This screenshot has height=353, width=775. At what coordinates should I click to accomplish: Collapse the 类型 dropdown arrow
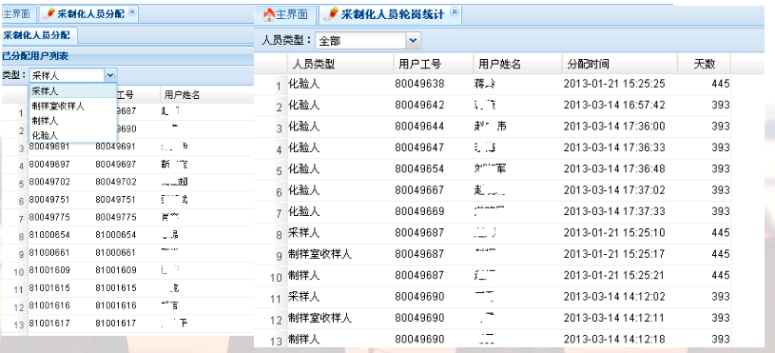(110, 75)
